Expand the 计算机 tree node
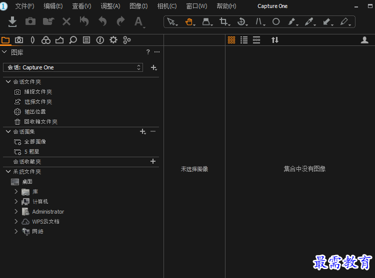375x278 pixels. click(16, 202)
